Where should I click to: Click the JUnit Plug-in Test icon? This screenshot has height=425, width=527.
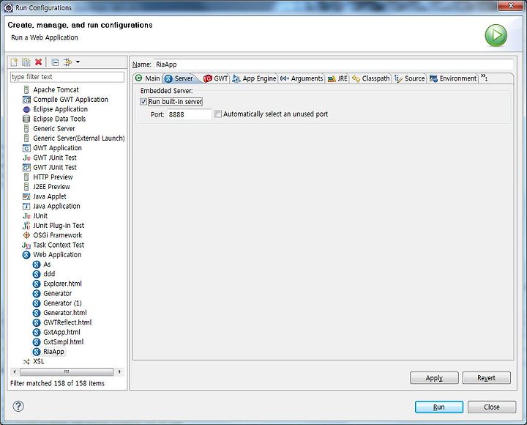point(26,226)
